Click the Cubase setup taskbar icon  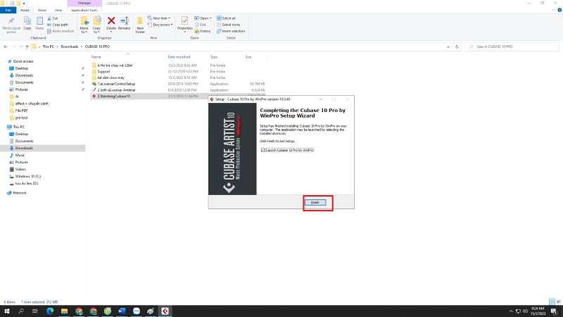point(165,311)
